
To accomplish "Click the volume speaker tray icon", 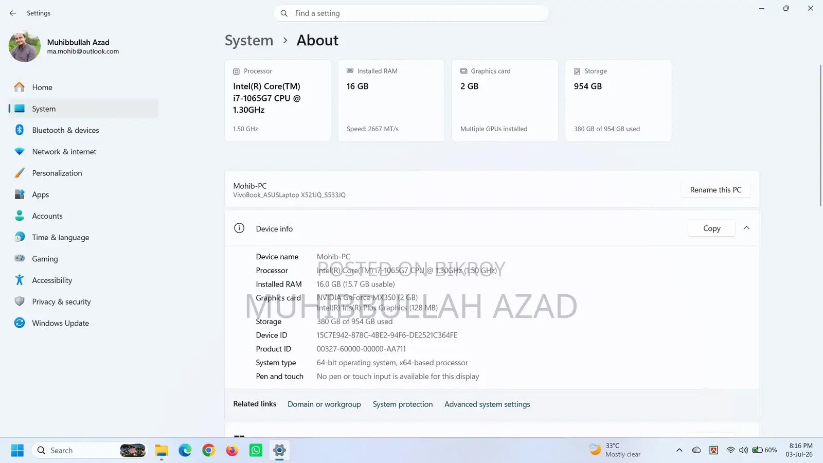I will (743, 450).
